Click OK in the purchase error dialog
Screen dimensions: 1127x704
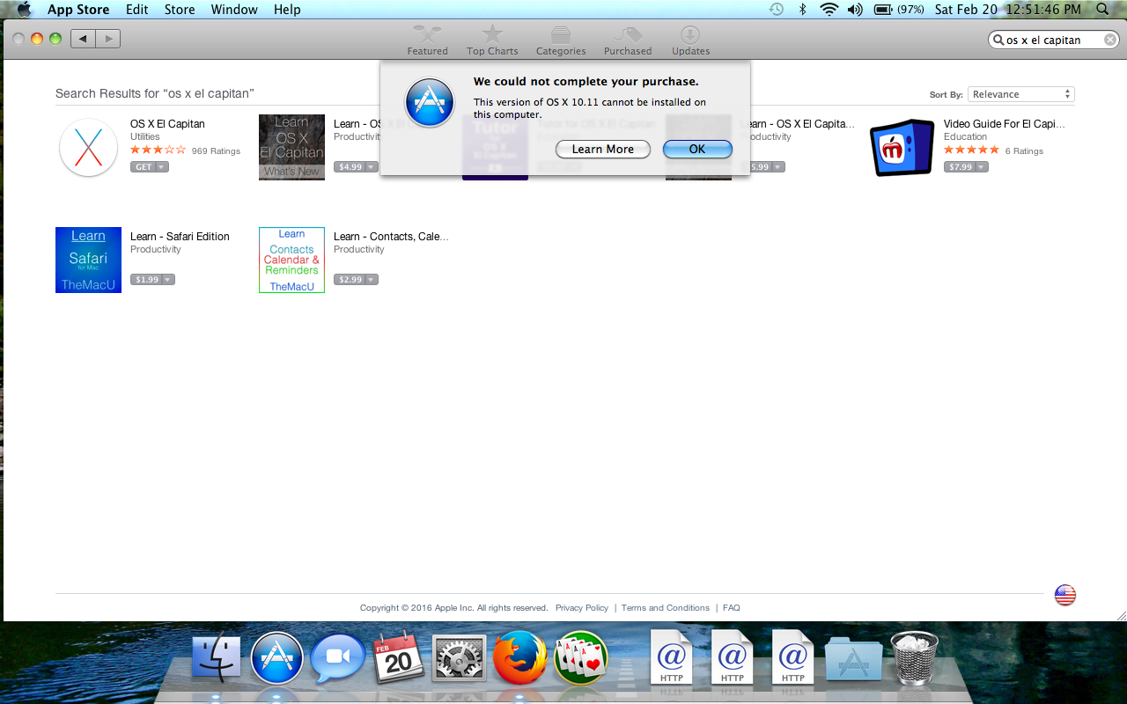[x=697, y=150]
